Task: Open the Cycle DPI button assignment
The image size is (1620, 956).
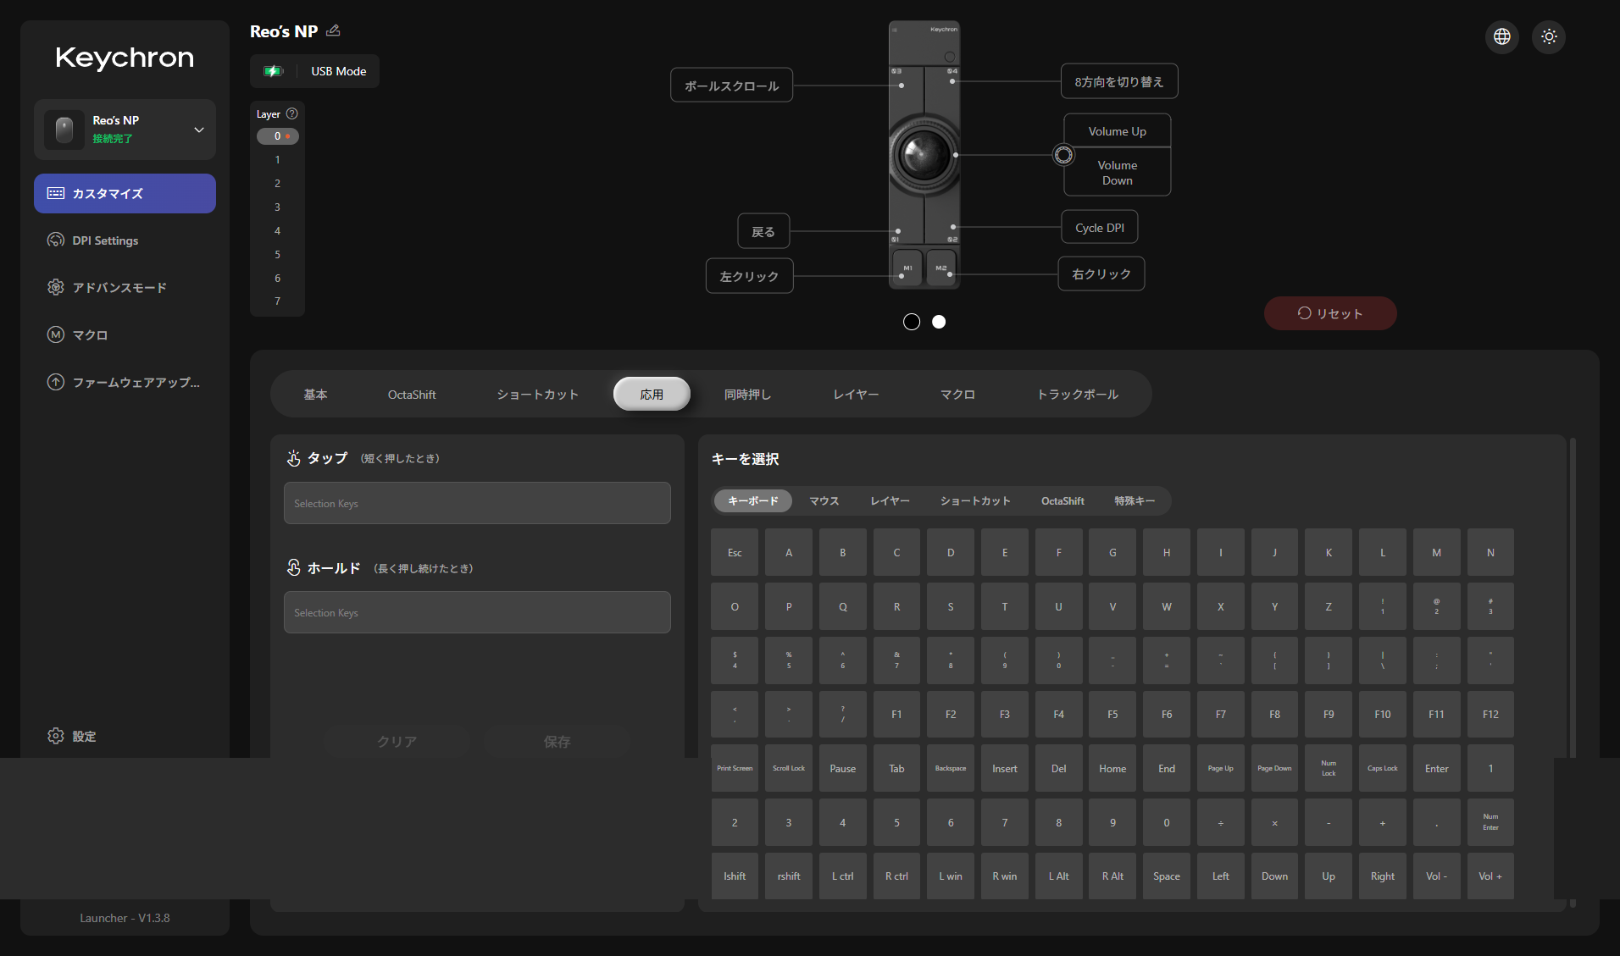Action: pyautogui.click(x=1099, y=228)
